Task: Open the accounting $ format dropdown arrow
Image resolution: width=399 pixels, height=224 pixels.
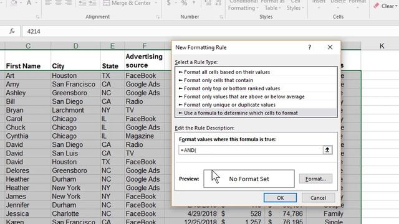Action: click(x=176, y=2)
